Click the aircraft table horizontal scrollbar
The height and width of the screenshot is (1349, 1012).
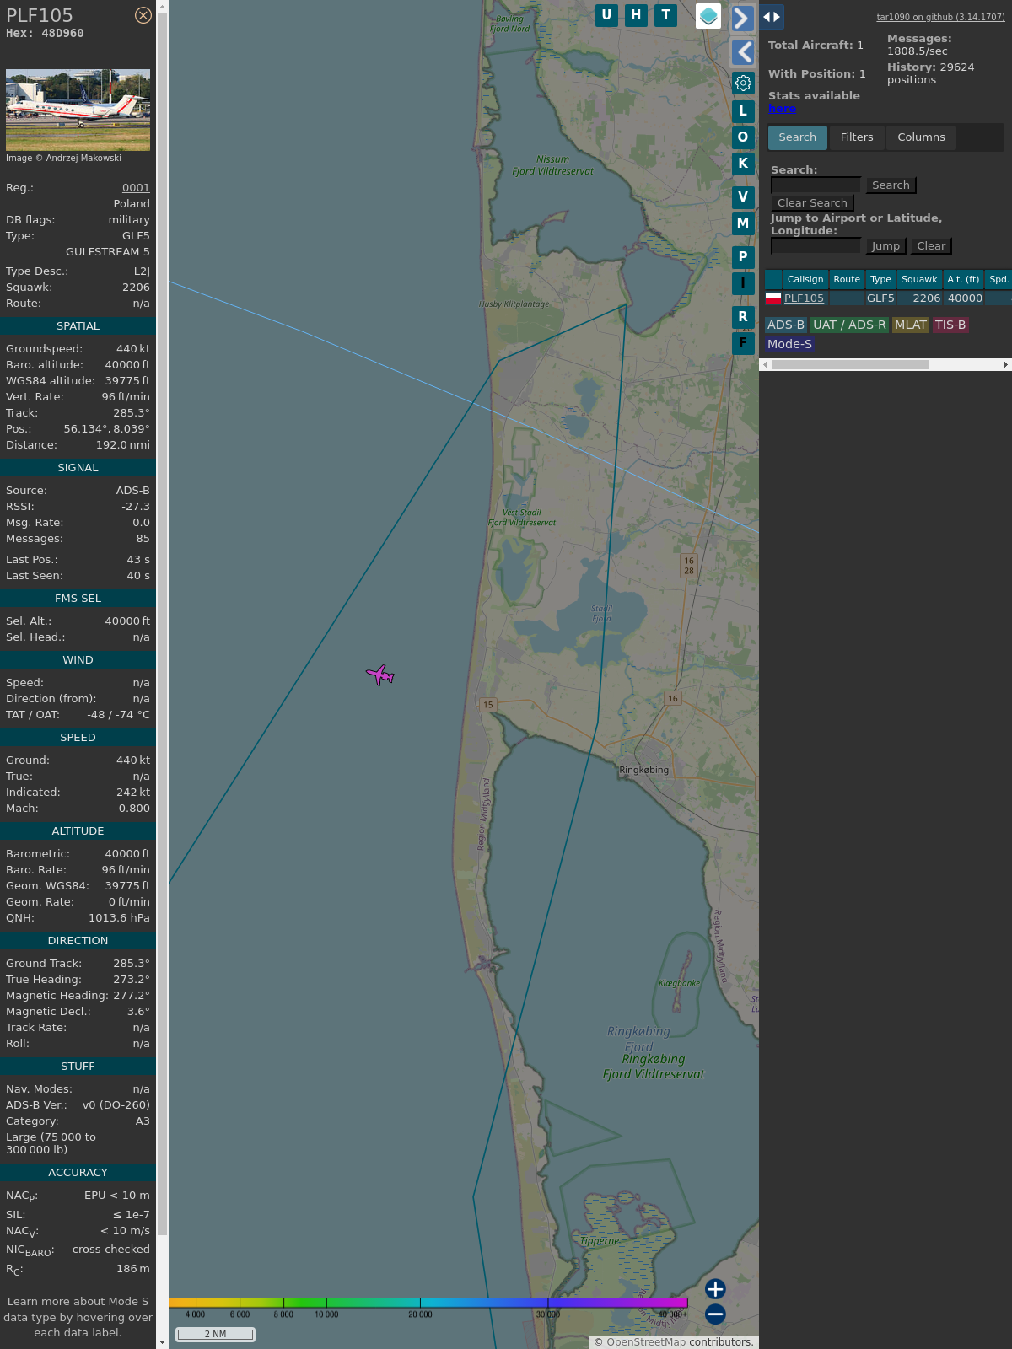coord(850,365)
